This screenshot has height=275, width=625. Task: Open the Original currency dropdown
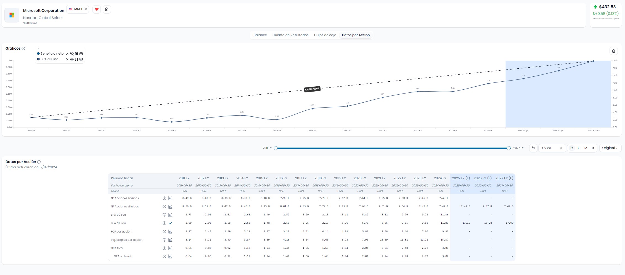pos(610,148)
